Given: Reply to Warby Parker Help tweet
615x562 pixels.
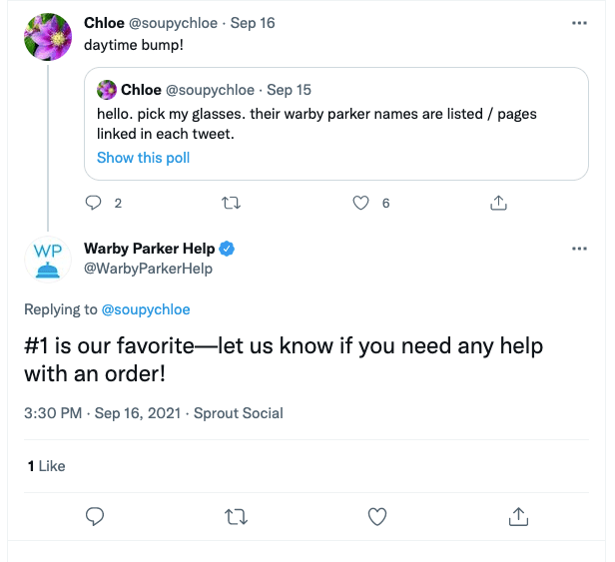Looking at the screenshot, I should [x=96, y=516].
